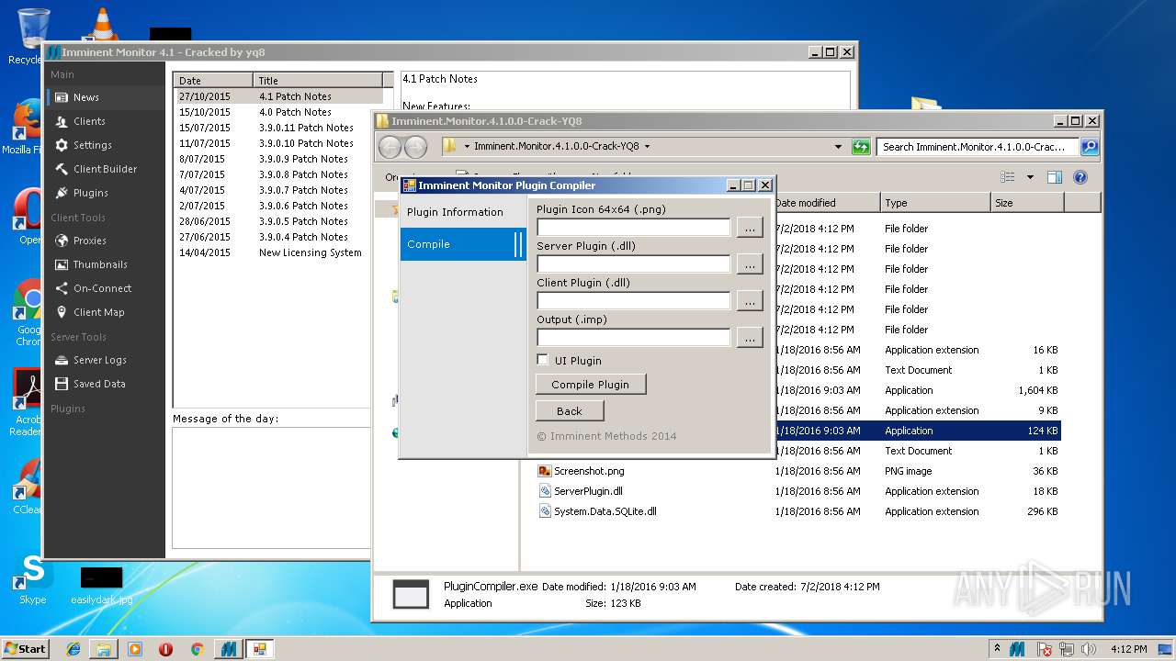The image size is (1176, 661).
Task: Open Explorer view options dropdown arrow
Action: [x=1030, y=177]
